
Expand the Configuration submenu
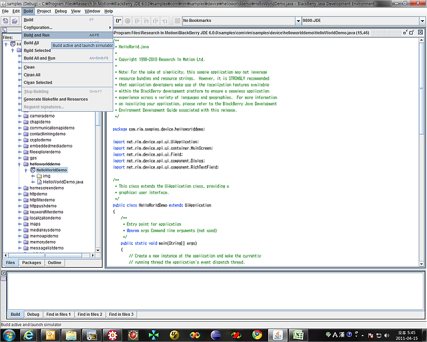[x=67, y=27]
